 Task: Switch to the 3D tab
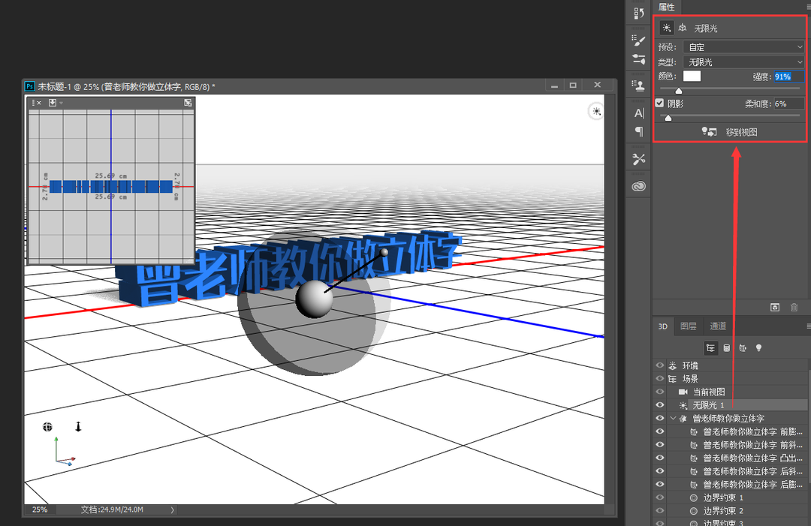tap(663, 326)
